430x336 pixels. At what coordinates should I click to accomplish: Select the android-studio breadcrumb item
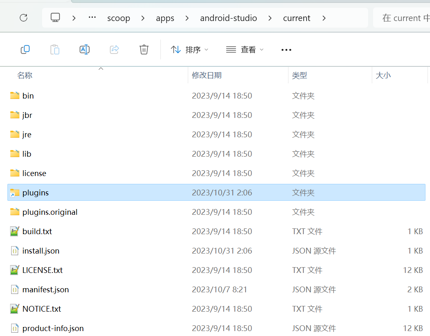point(229,18)
